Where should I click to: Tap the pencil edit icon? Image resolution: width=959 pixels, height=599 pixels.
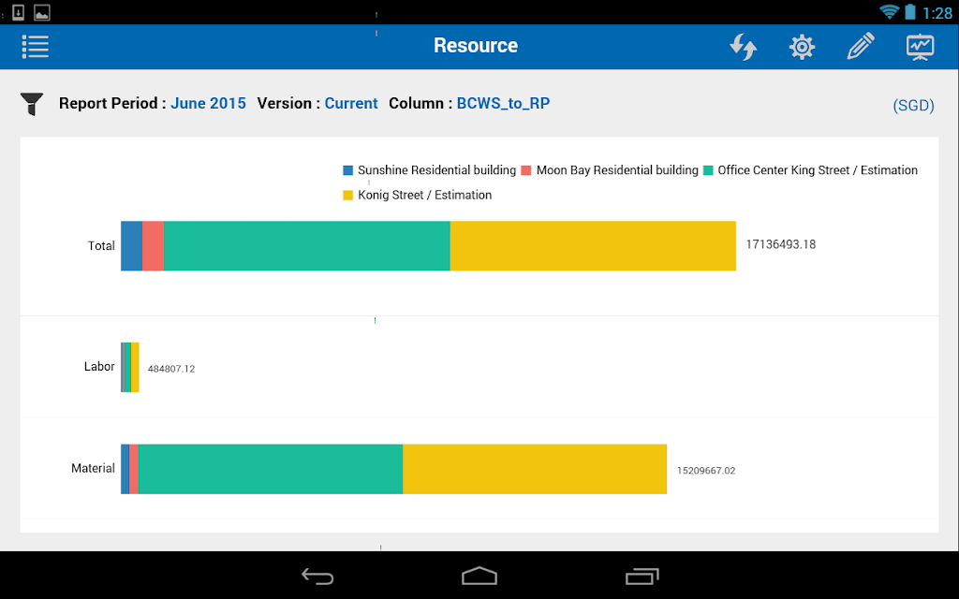[x=861, y=47]
